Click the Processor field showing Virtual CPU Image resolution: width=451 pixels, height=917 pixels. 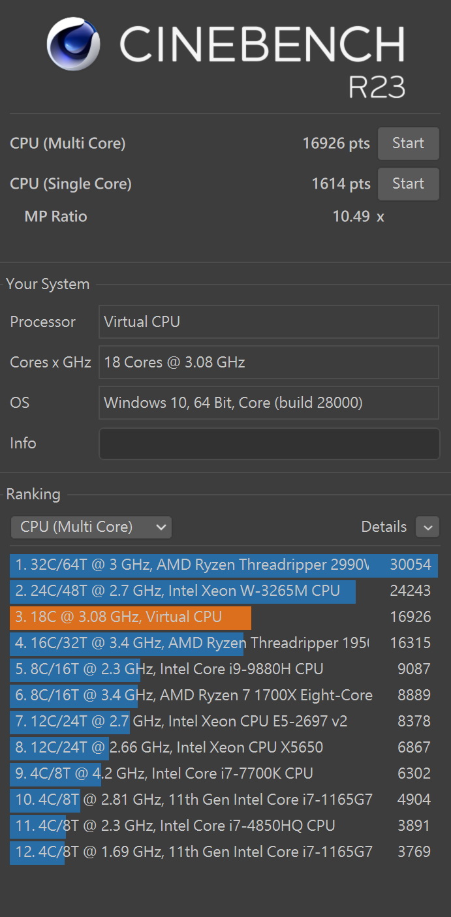tap(268, 322)
